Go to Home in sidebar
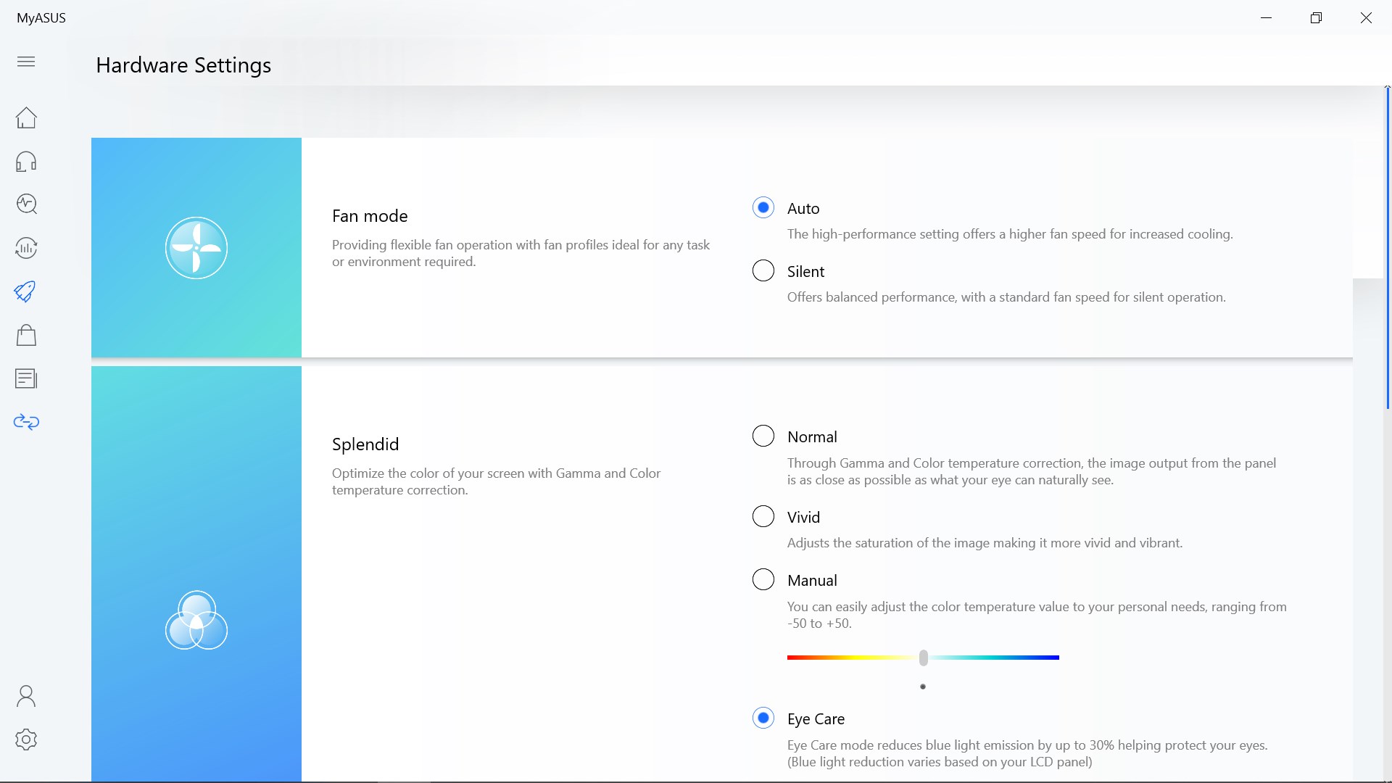The image size is (1392, 783). (x=26, y=117)
